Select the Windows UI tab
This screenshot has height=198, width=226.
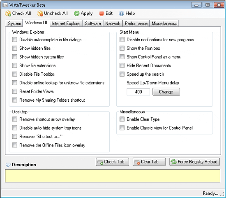click(36, 23)
